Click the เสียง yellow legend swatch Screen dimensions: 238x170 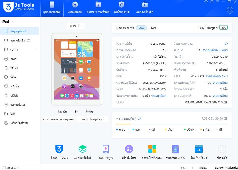(x=166, y=130)
